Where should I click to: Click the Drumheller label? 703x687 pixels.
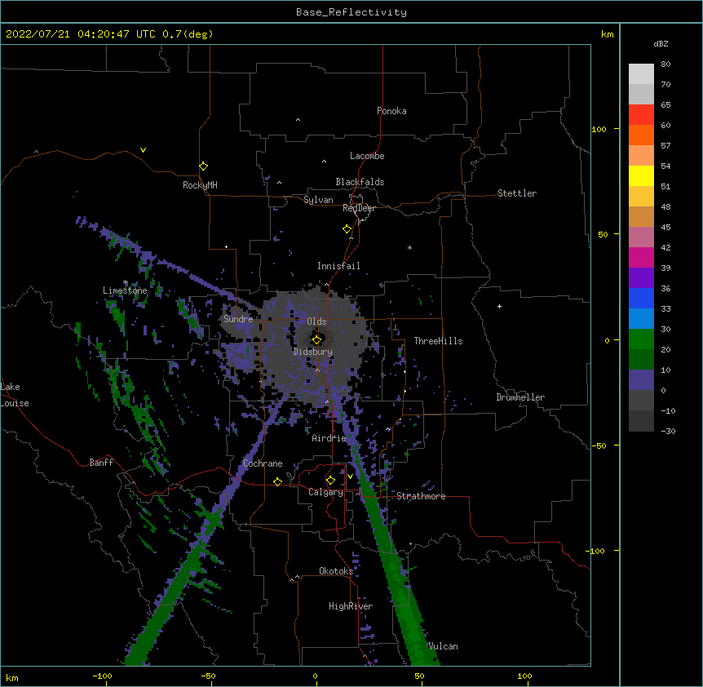pyautogui.click(x=520, y=397)
